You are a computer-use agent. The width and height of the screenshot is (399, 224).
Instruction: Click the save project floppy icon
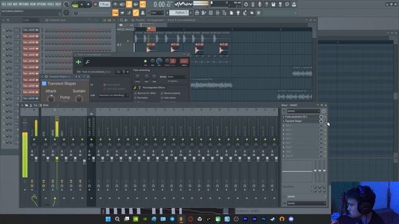tap(273, 4)
